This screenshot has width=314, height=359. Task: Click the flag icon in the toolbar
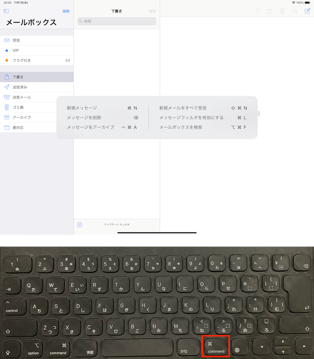click(258, 11)
